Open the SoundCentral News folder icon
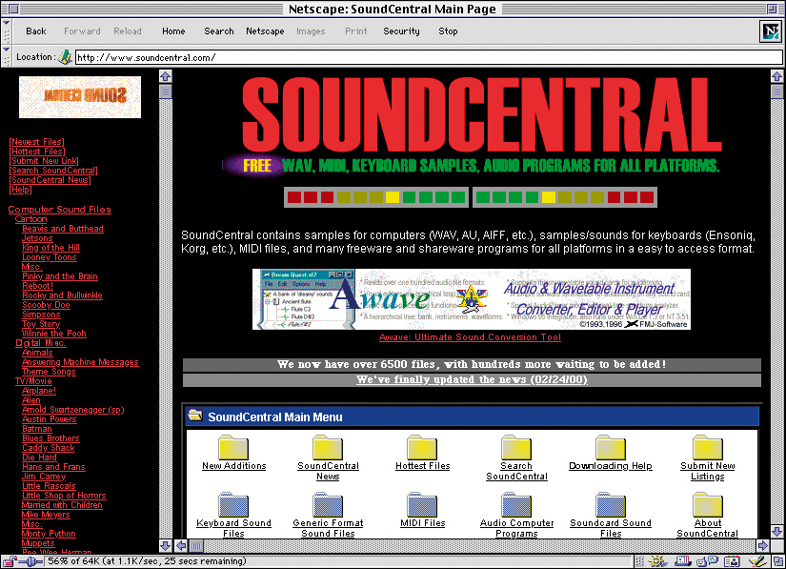786x569 pixels. tap(328, 447)
